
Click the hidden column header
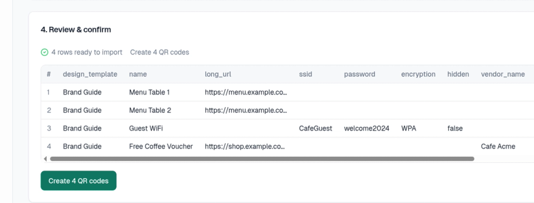point(458,75)
